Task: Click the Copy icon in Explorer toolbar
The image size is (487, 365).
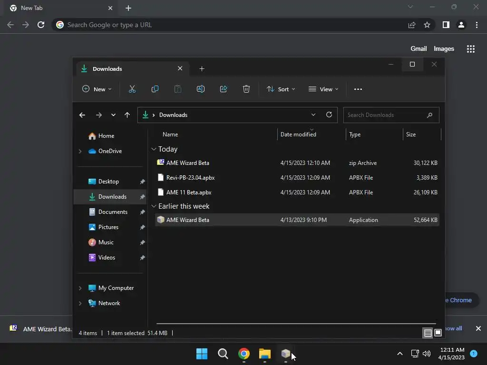Action: pos(155,89)
